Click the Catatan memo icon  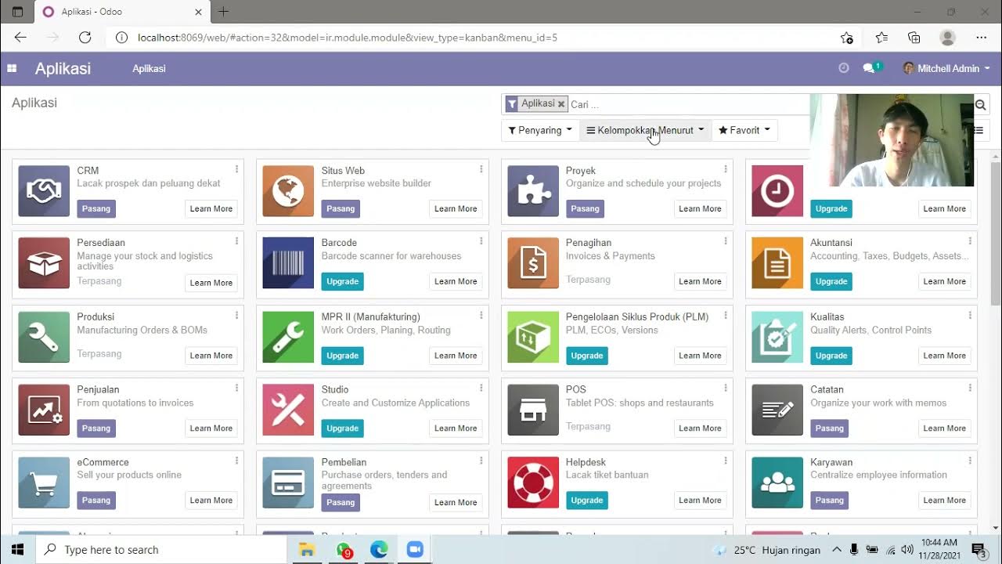(777, 410)
